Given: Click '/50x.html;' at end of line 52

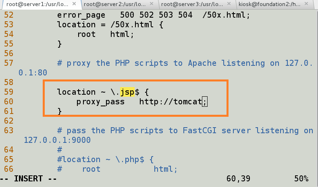Looking at the screenshot, I should [226, 15].
